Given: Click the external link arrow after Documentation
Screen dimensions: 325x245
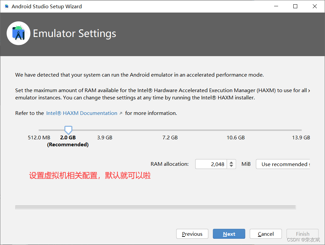Looking at the screenshot, I should click(x=121, y=113).
